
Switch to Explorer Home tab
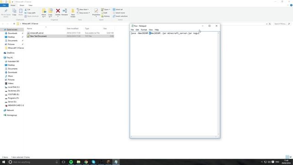tap(13, 5)
